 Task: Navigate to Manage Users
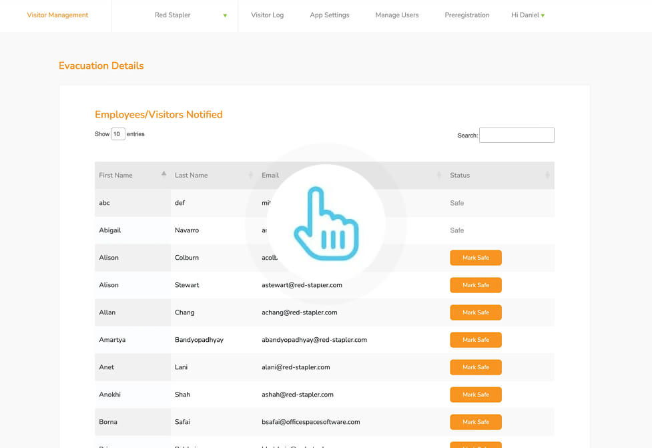(396, 15)
